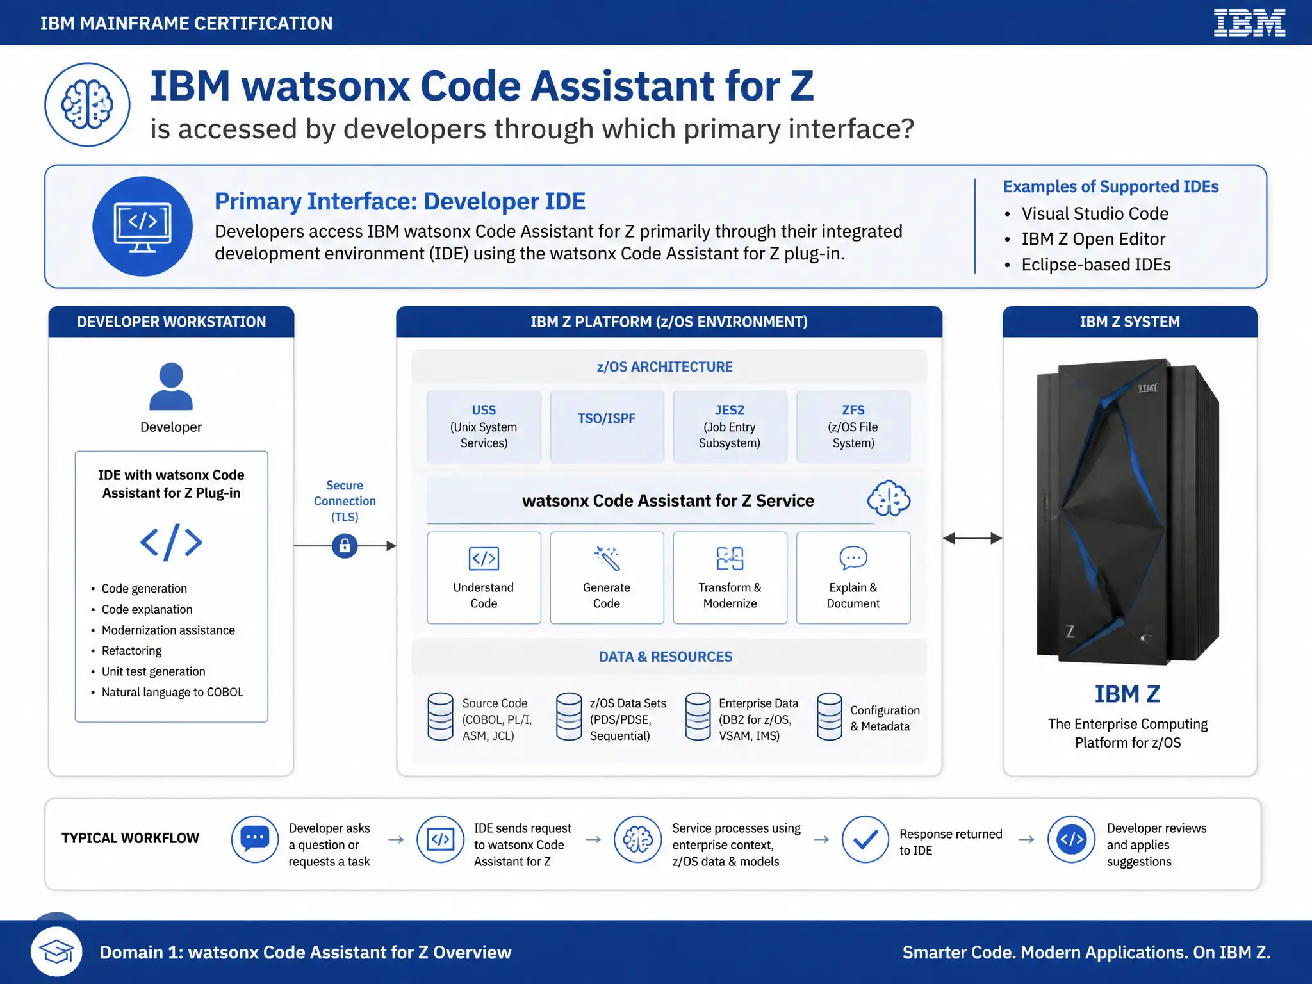Image resolution: width=1312 pixels, height=984 pixels.
Task: Click the IBM Z SYSTEM panel header
Action: pos(1129,322)
